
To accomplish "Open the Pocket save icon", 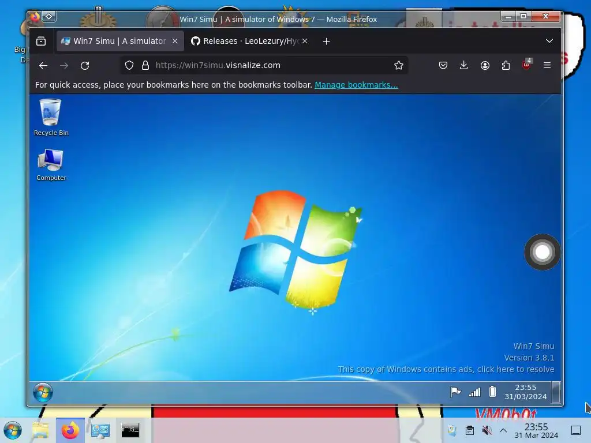I will pos(443,66).
